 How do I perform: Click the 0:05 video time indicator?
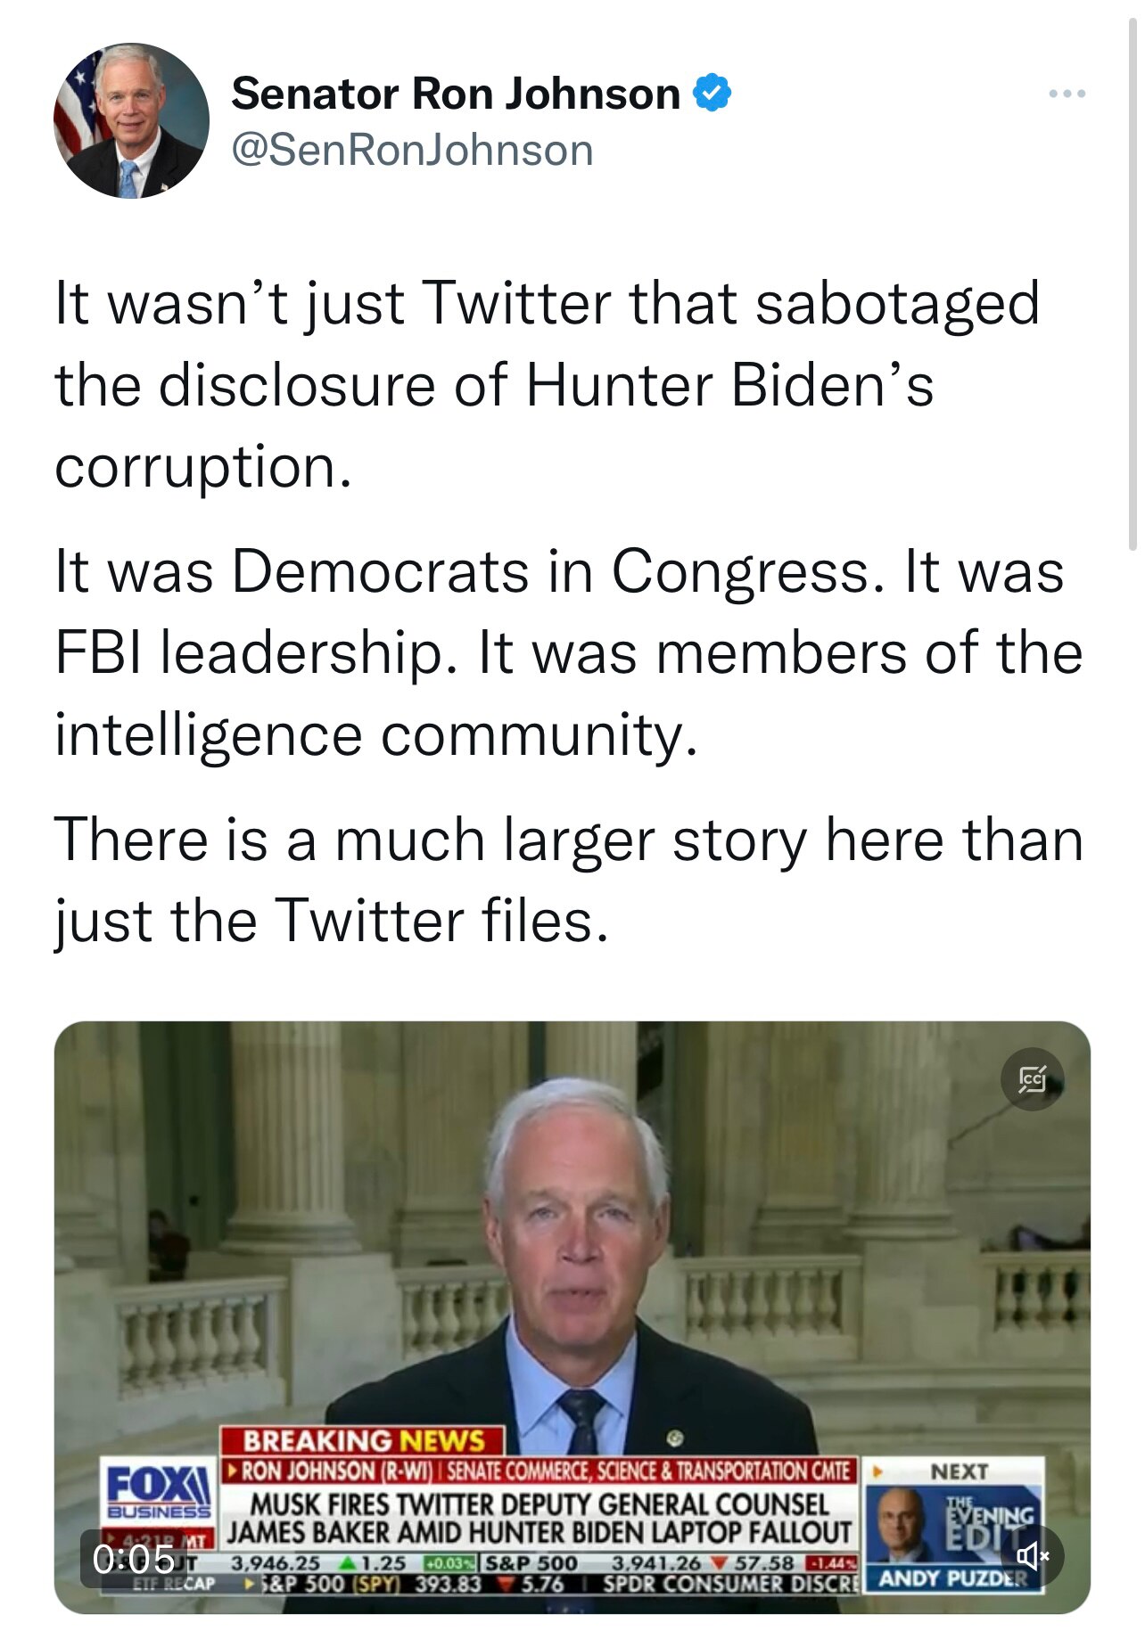click(x=133, y=1558)
